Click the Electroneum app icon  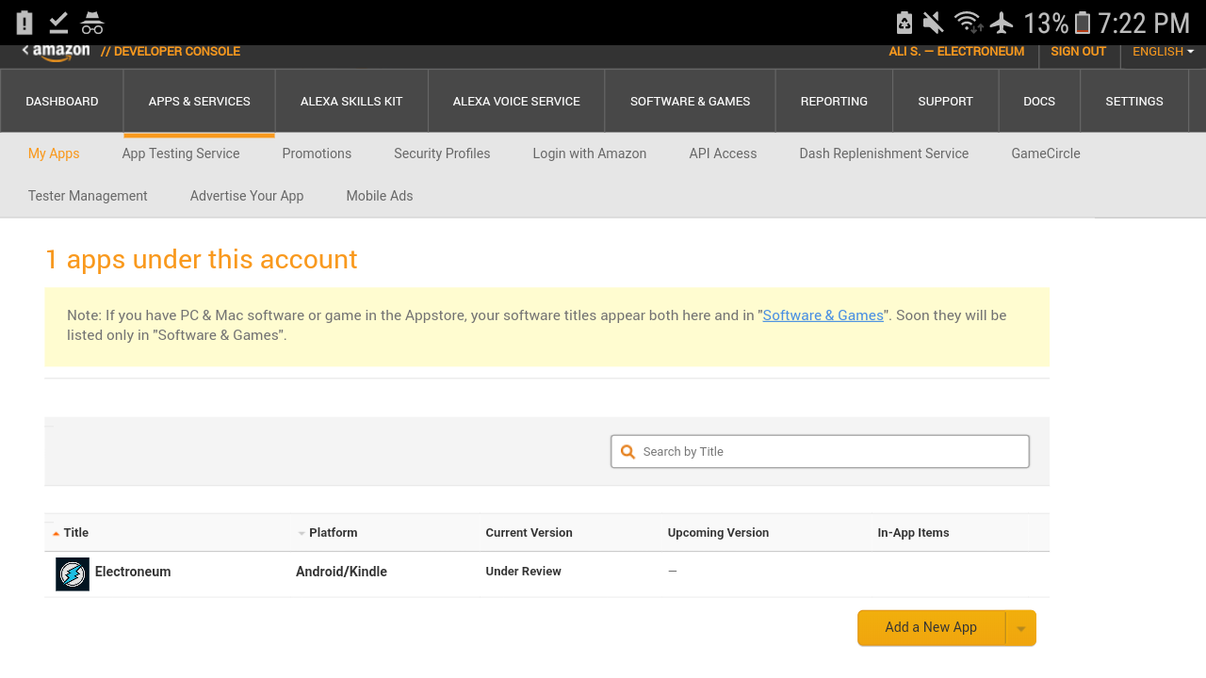pyautogui.click(x=73, y=573)
